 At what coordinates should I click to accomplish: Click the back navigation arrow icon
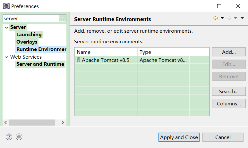(x=216, y=18)
